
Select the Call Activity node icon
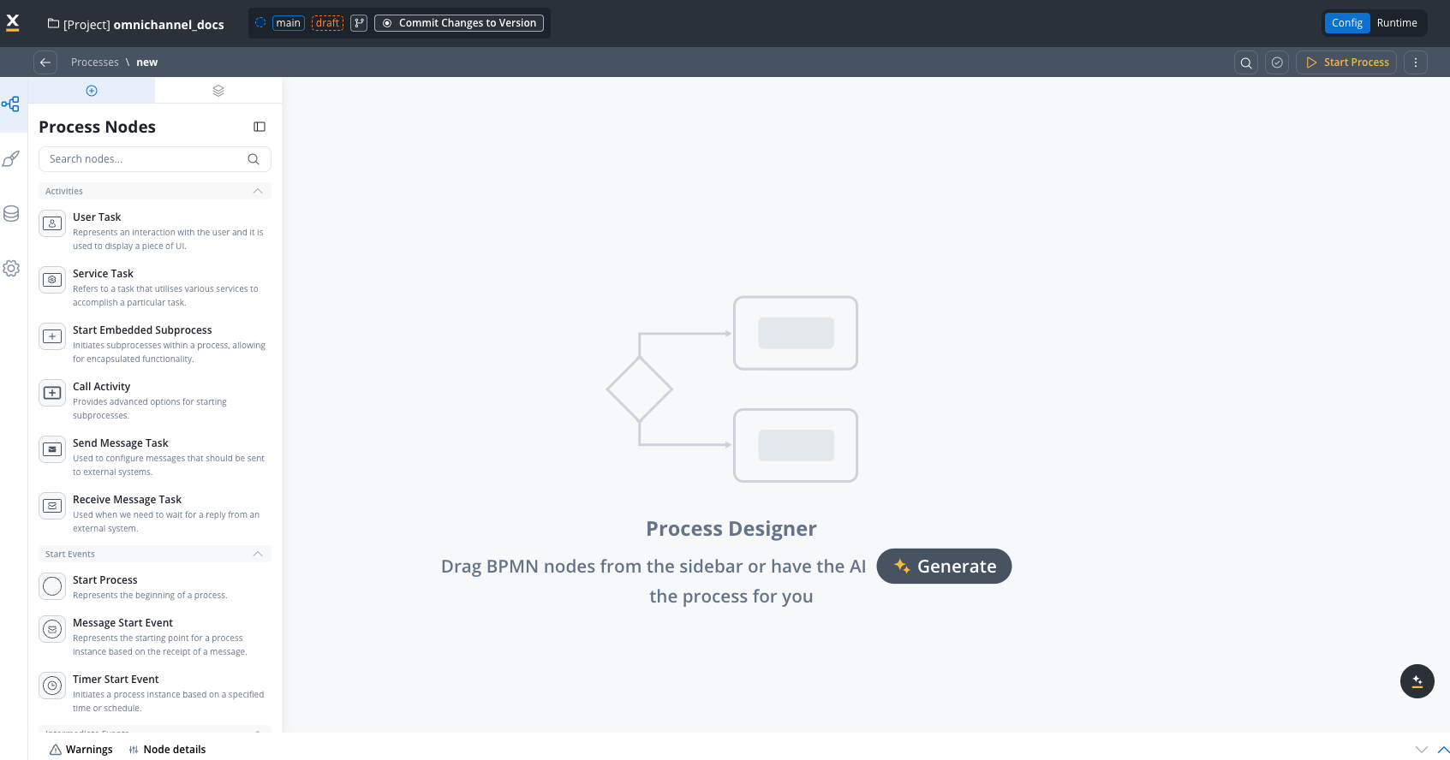[52, 393]
